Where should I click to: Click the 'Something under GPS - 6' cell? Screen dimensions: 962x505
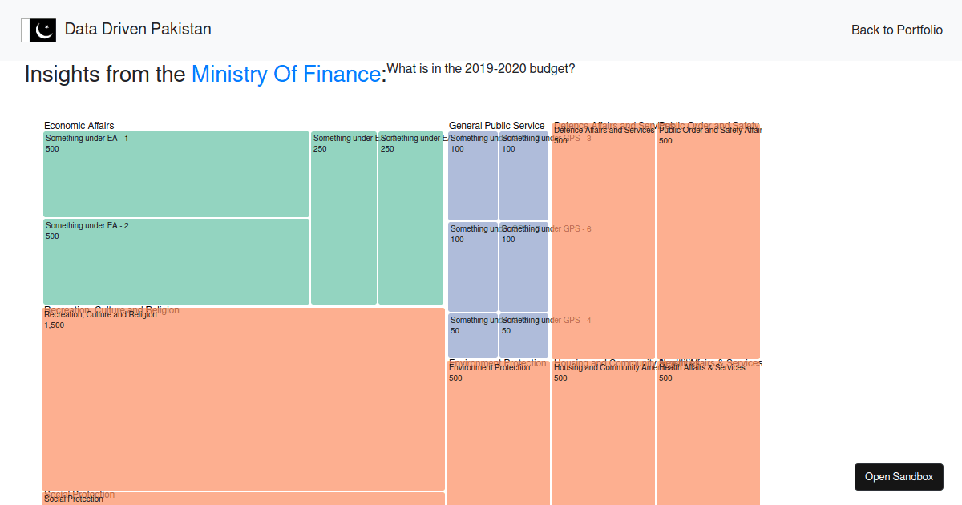coord(523,266)
